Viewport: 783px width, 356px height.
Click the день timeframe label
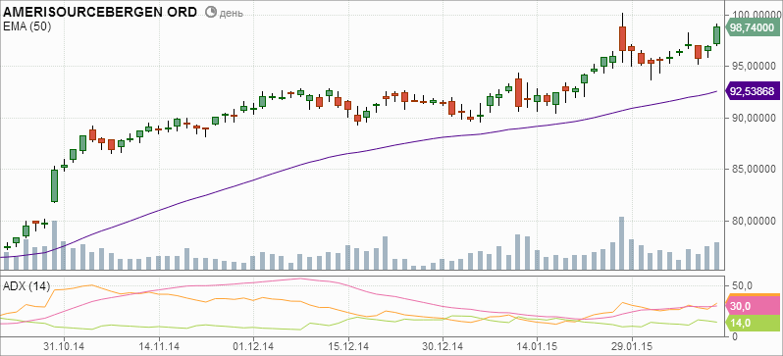(232, 13)
